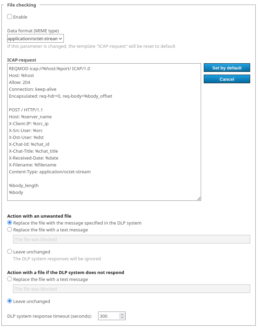Open the Data format MIME type dropdown
Viewport: 257px width, 327px height.
pyautogui.click(x=35, y=39)
